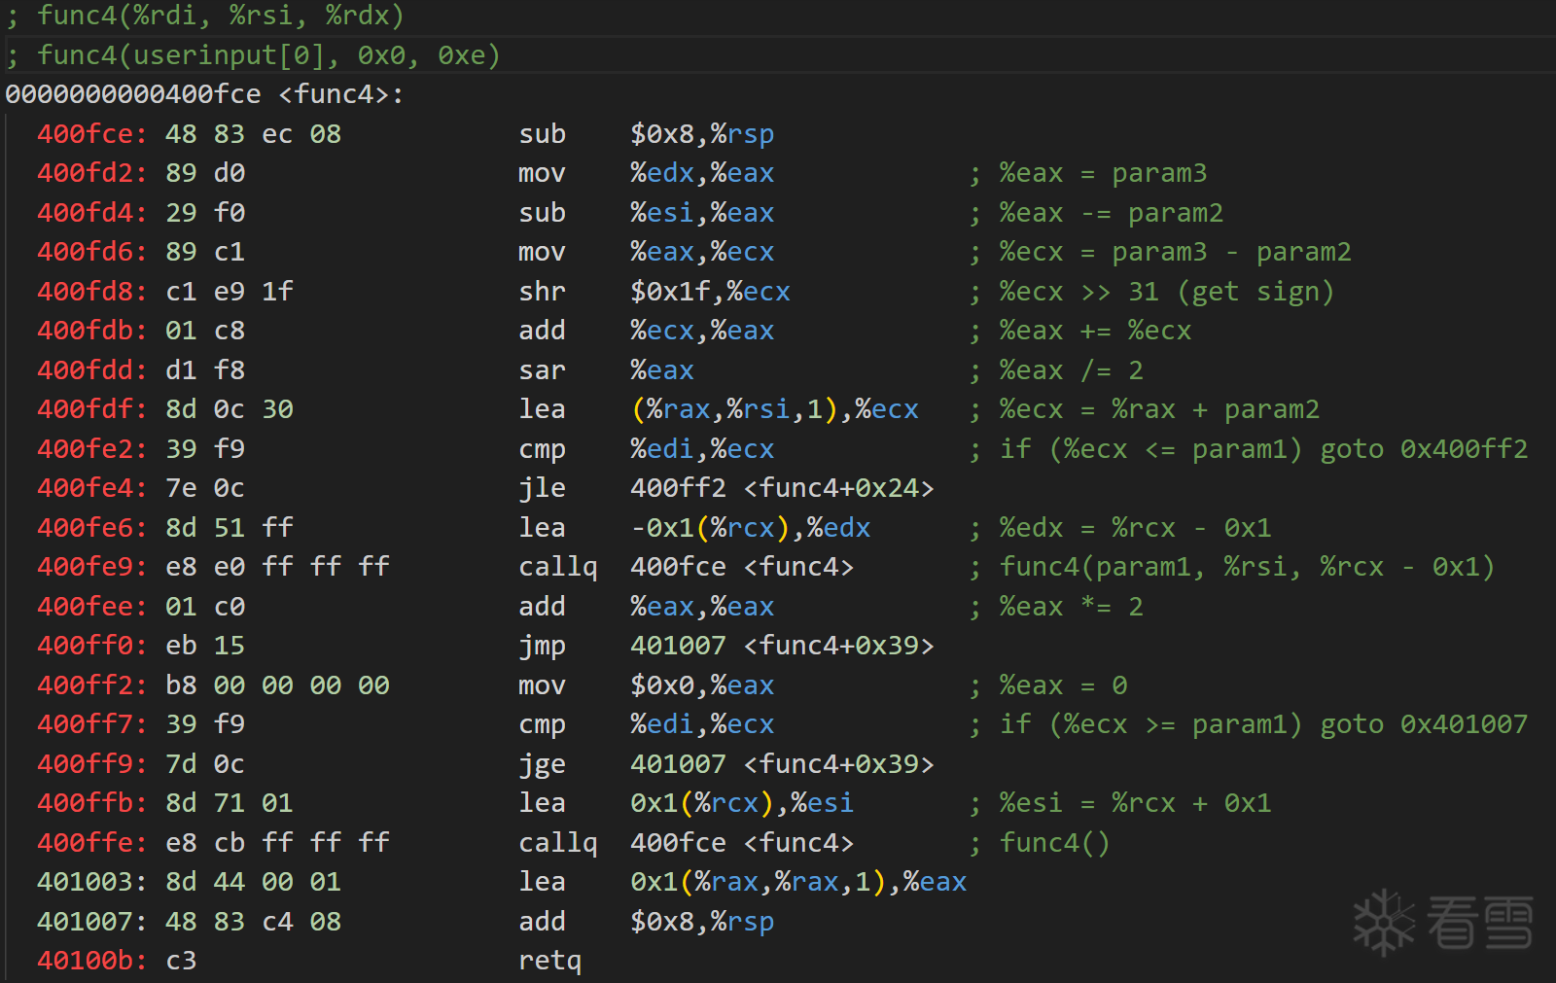Click the address 40100b on the last line
This screenshot has width=1556, height=983.
91,961
